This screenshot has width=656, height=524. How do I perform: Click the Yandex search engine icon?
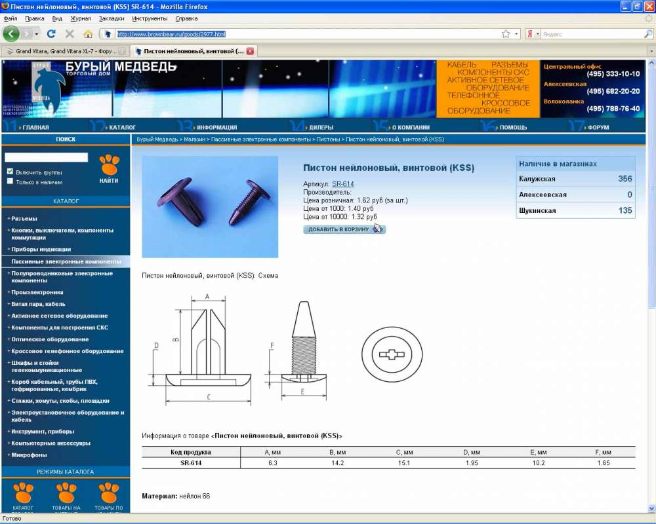529,34
